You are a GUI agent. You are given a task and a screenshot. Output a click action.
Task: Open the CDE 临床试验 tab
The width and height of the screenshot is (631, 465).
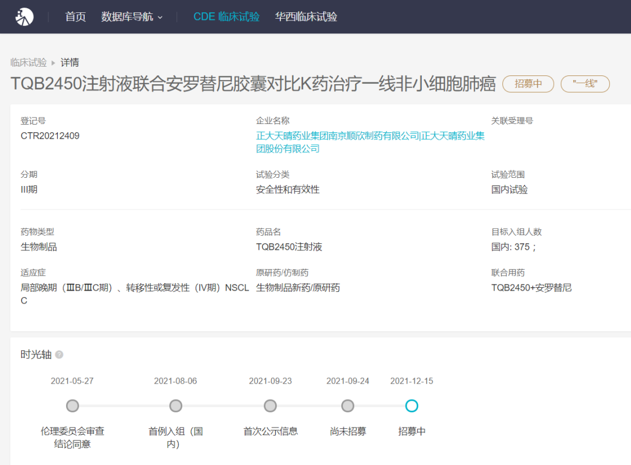[227, 16]
